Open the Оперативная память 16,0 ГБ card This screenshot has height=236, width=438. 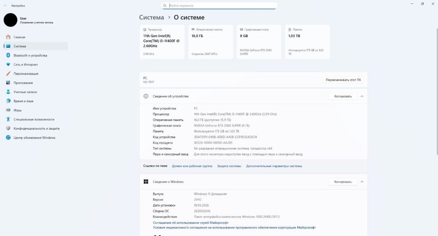click(x=211, y=42)
